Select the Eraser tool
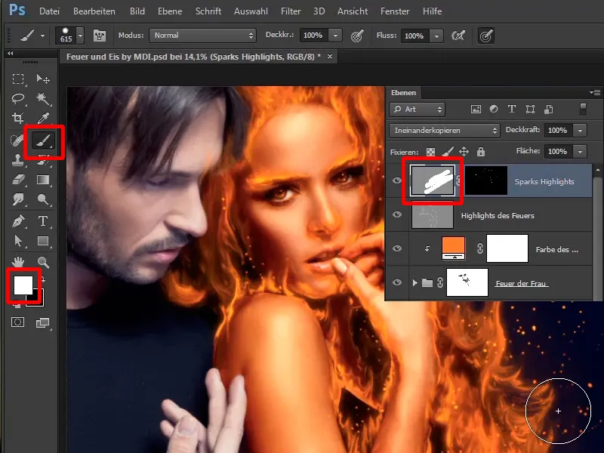The width and height of the screenshot is (604, 453). [x=18, y=180]
